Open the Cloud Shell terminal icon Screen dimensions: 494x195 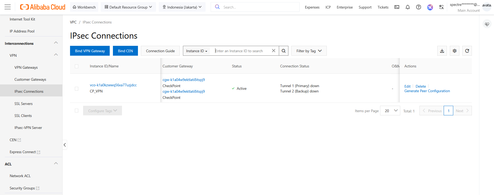pos(397,7)
